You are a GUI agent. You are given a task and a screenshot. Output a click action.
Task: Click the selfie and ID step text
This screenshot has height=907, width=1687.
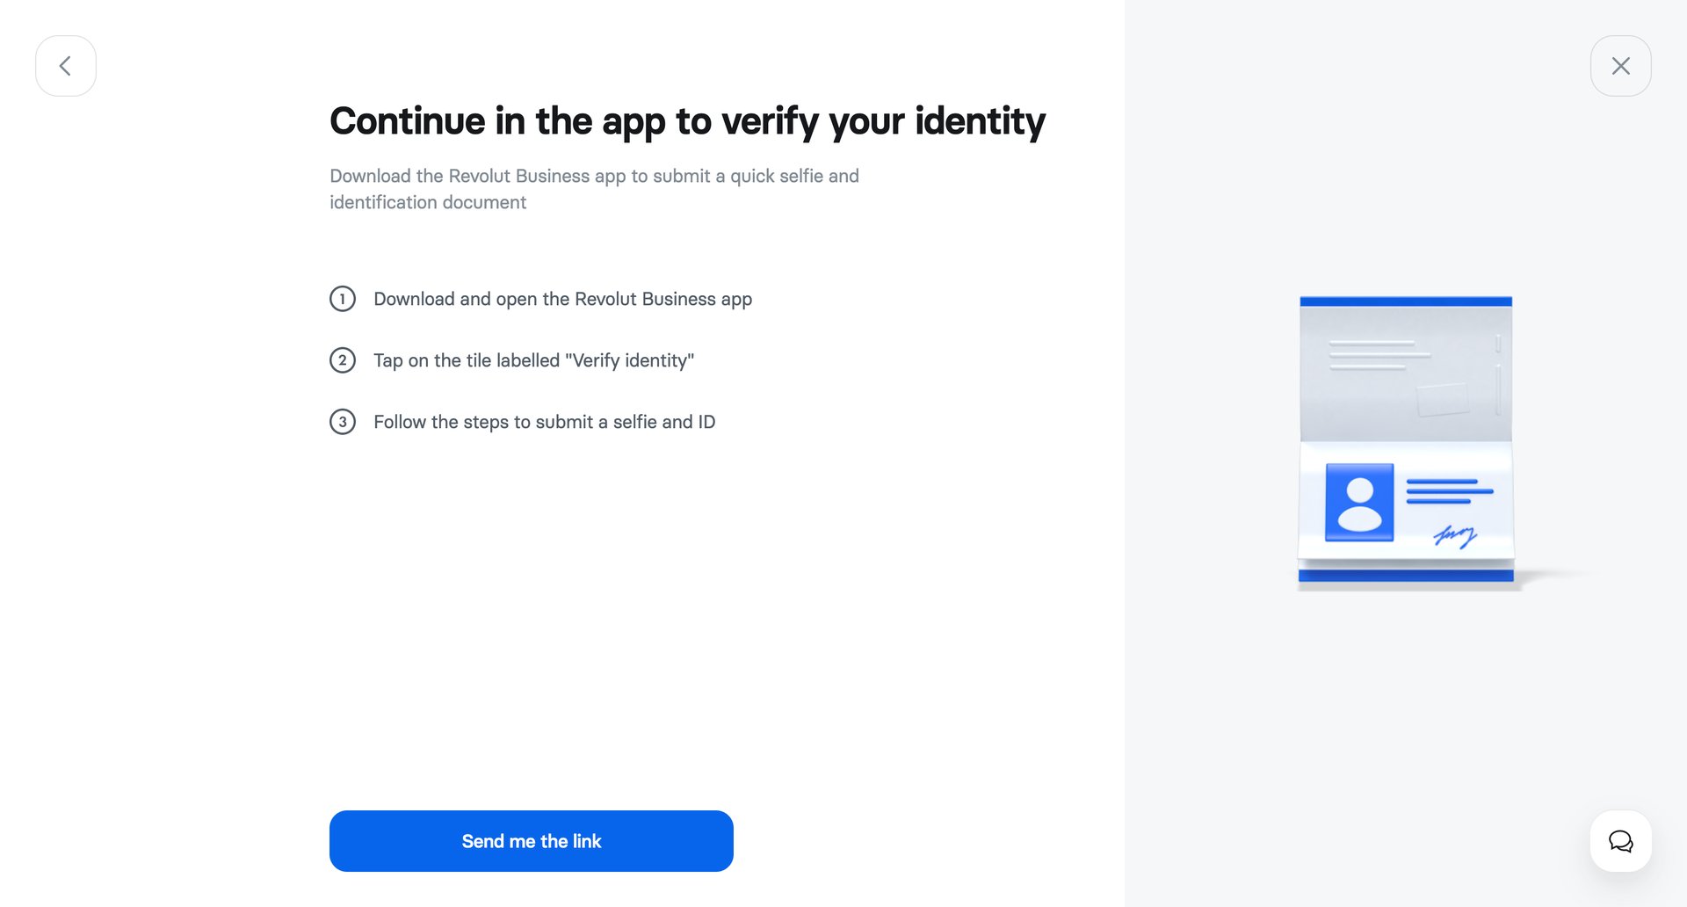(545, 422)
